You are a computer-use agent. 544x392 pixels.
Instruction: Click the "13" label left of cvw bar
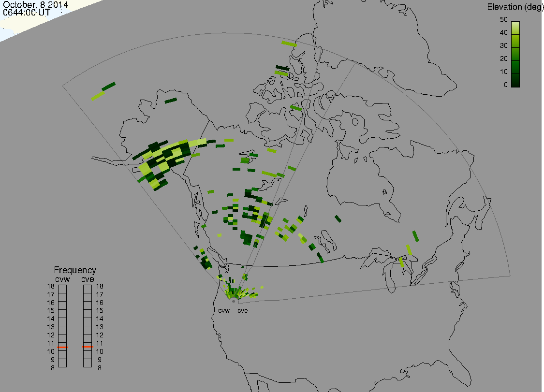point(51,327)
